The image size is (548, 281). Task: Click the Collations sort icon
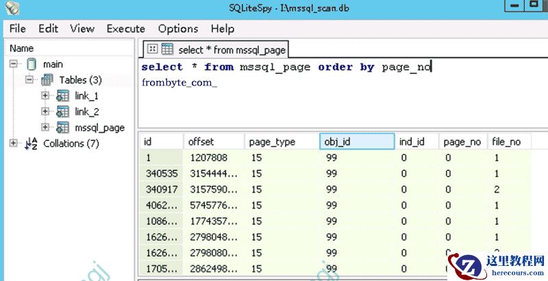[x=32, y=144]
